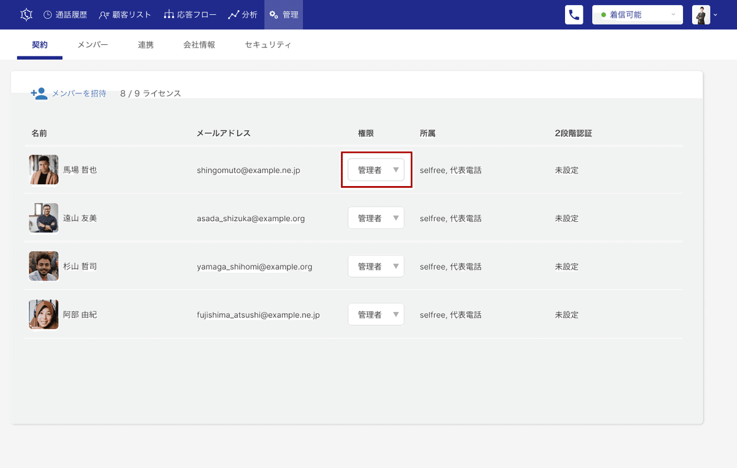This screenshot has width=737, height=468.
Task: Click 遠山 友美's selfree, 代表電話 affiliation
Action: coord(450,218)
